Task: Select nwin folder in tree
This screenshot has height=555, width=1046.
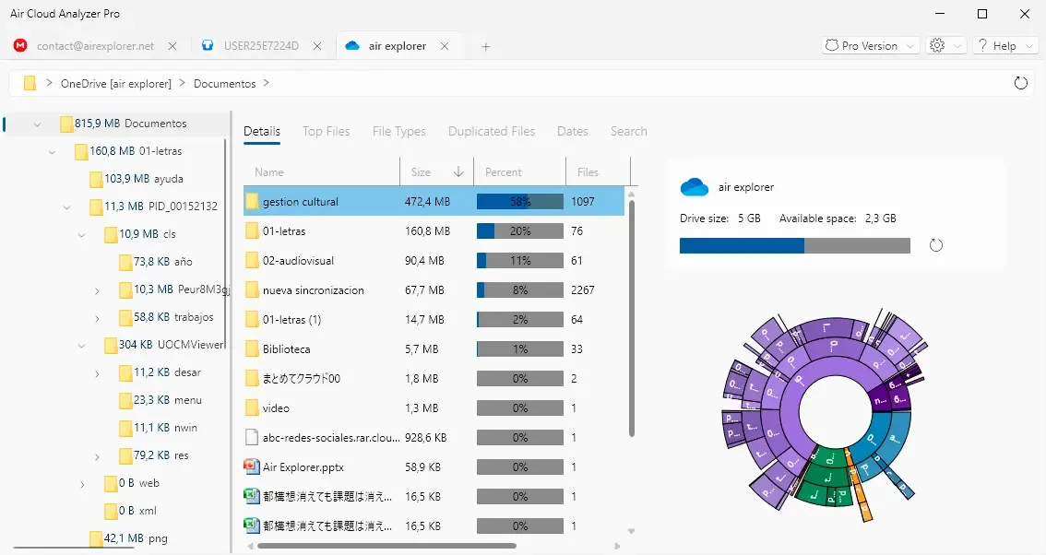Action: coord(158,428)
